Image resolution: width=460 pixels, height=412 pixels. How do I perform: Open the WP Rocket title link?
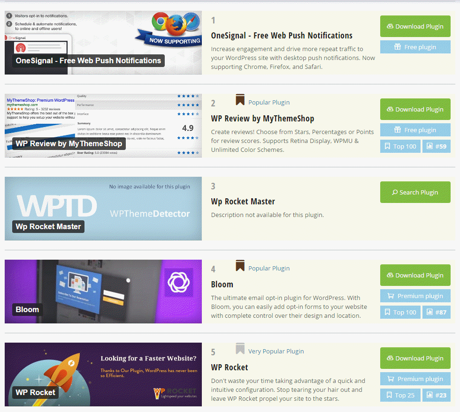(x=230, y=367)
